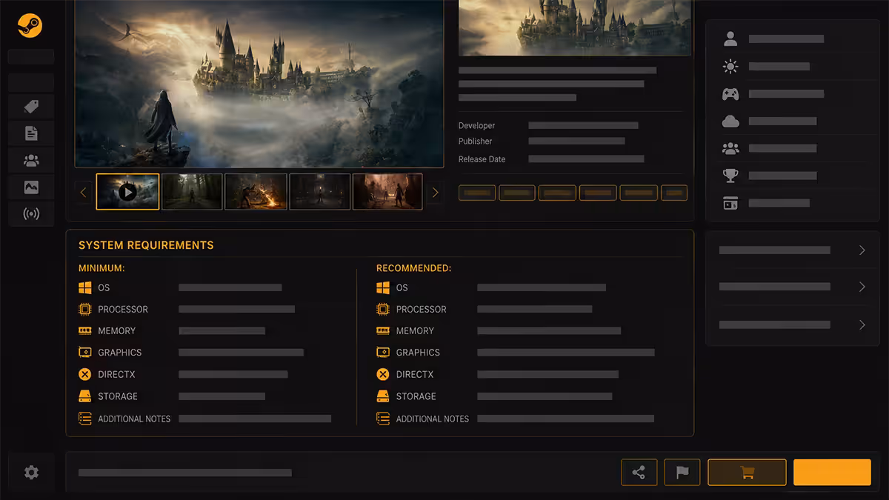Image resolution: width=889 pixels, height=500 pixels.
Task: Click list icon beside Recommended ADDITIONAL NOTES
Action: pyautogui.click(x=383, y=419)
